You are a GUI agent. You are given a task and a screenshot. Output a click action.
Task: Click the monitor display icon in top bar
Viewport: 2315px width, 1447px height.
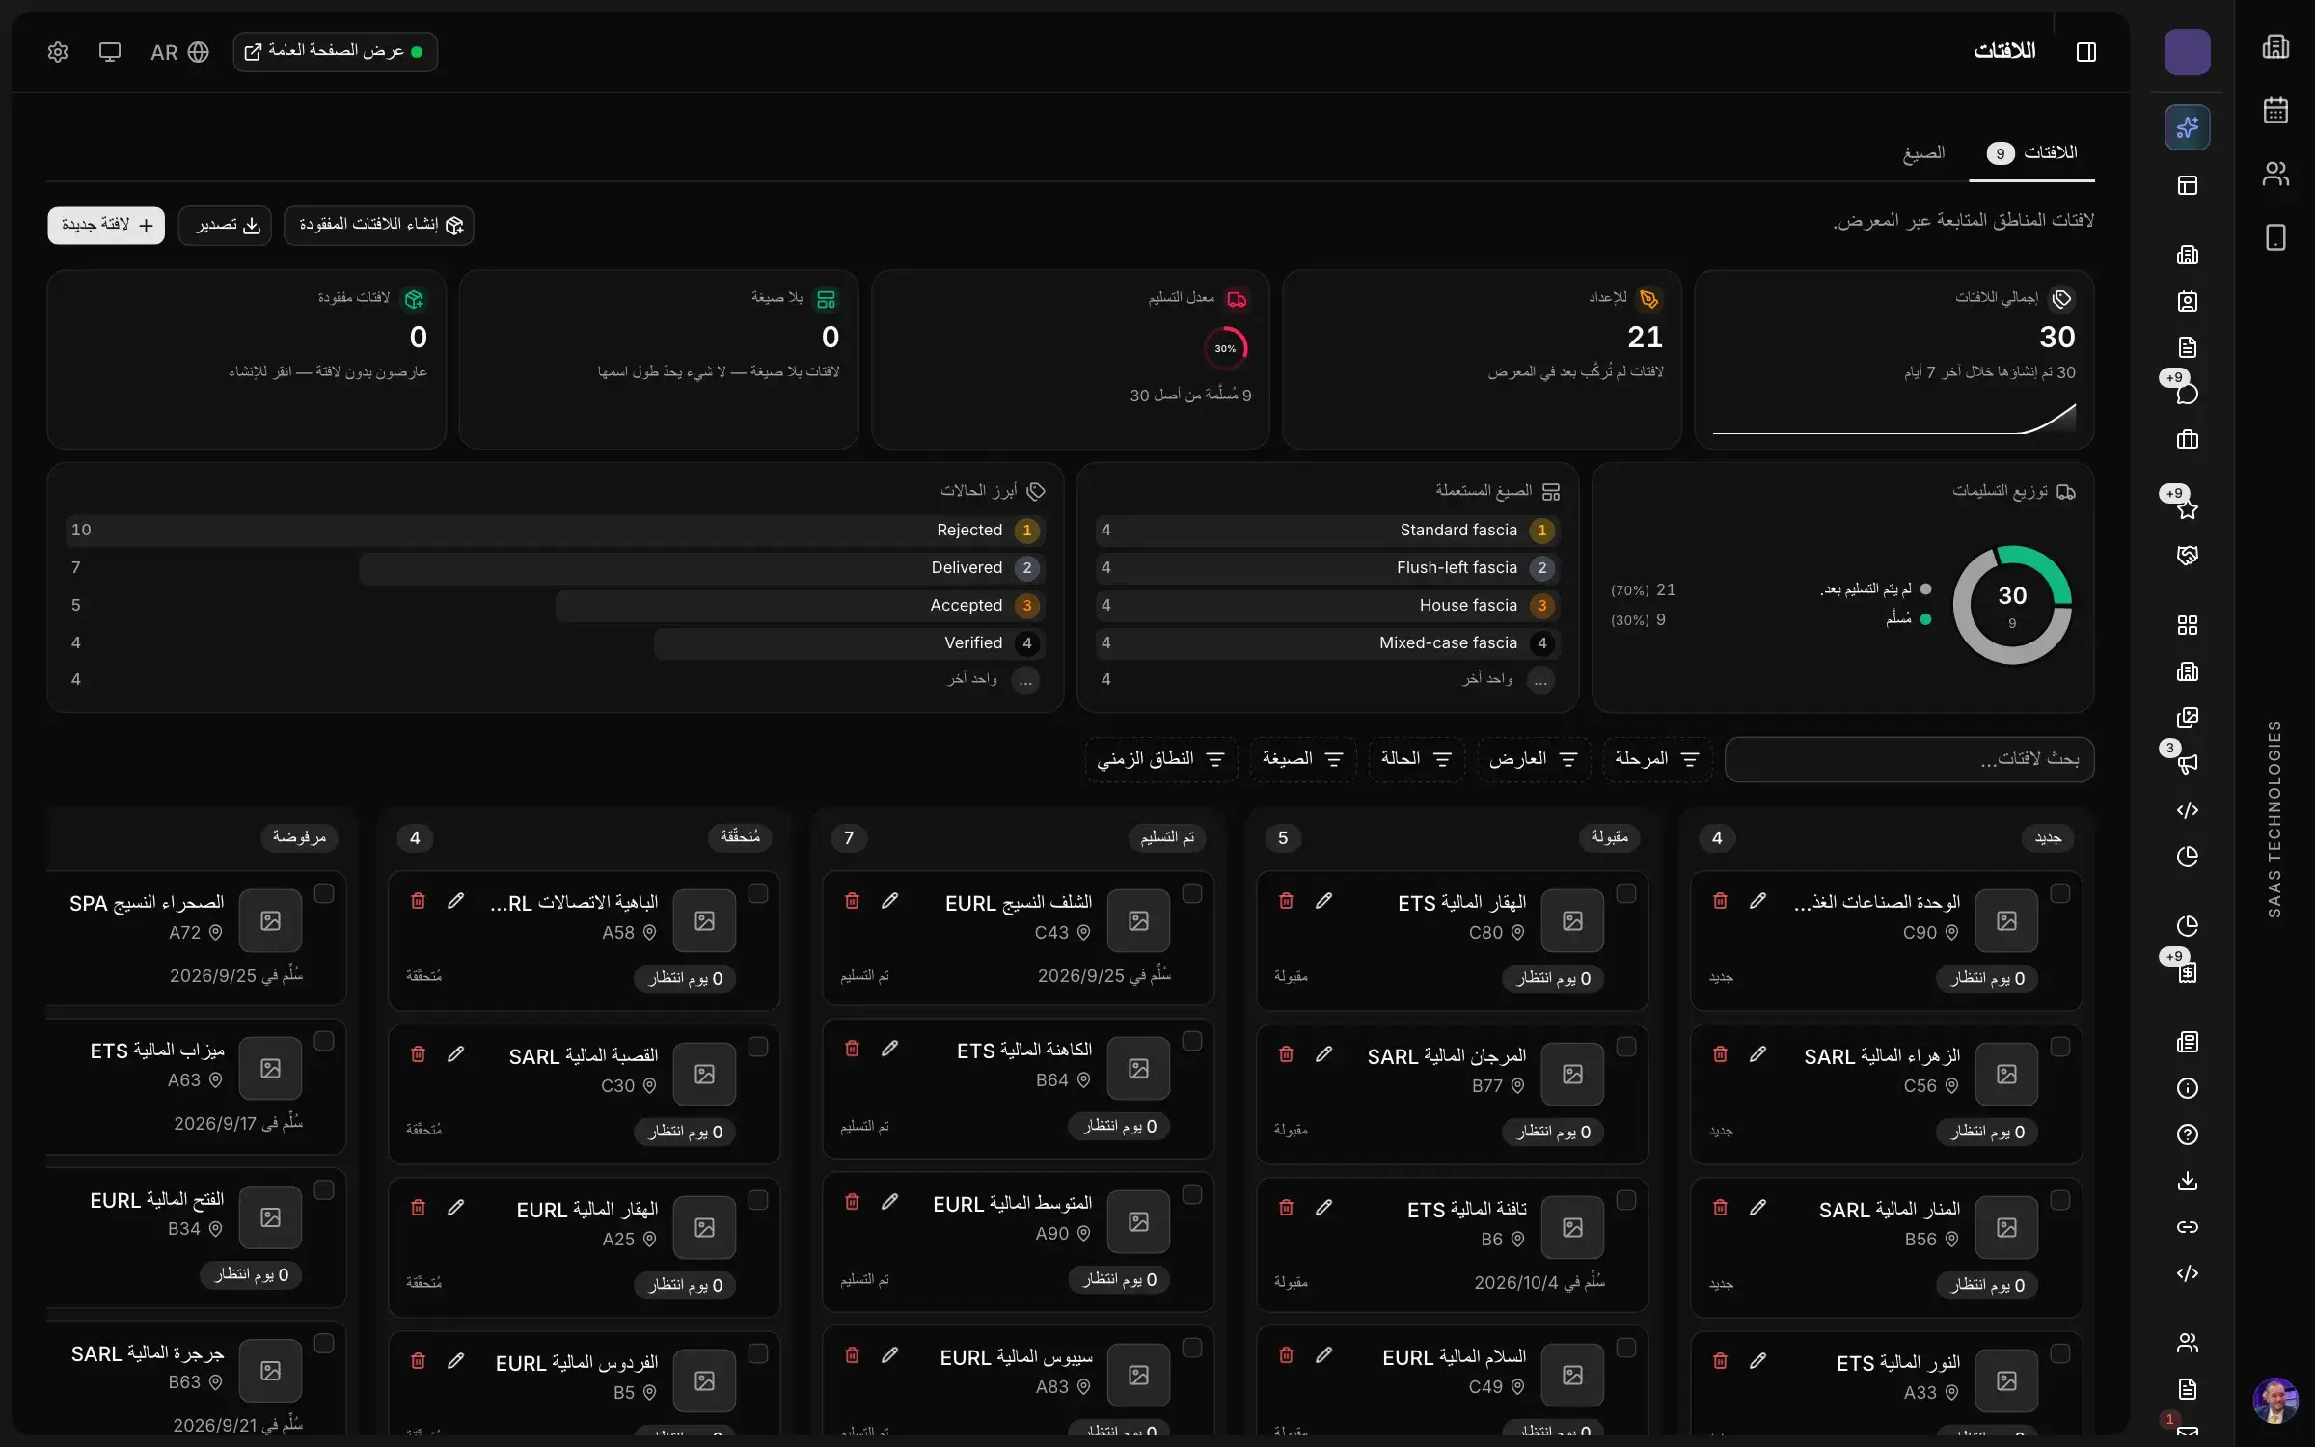110,52
